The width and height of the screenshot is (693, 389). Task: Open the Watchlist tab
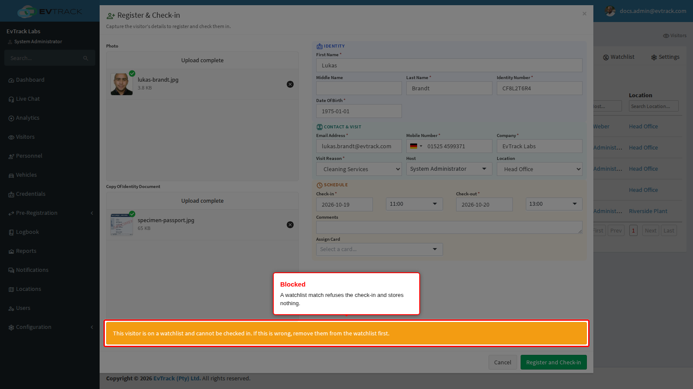tap(619, 57)
